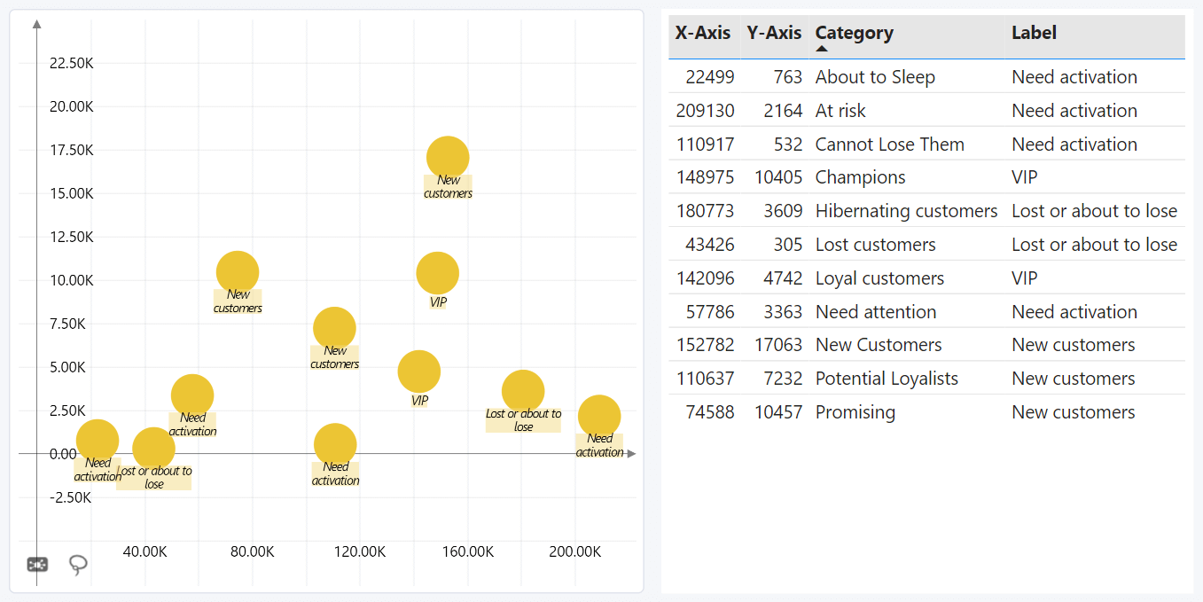Sort table by Y-Axis column header
1203x602 pixels.
pos(773,33)
